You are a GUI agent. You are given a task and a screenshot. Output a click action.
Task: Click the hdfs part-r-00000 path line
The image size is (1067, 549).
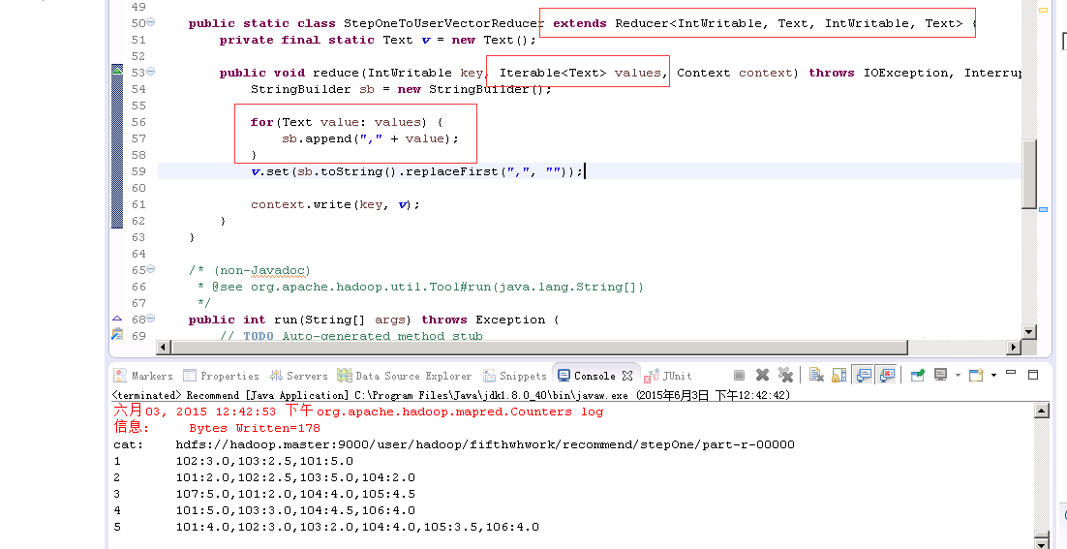tap(485, 445)
